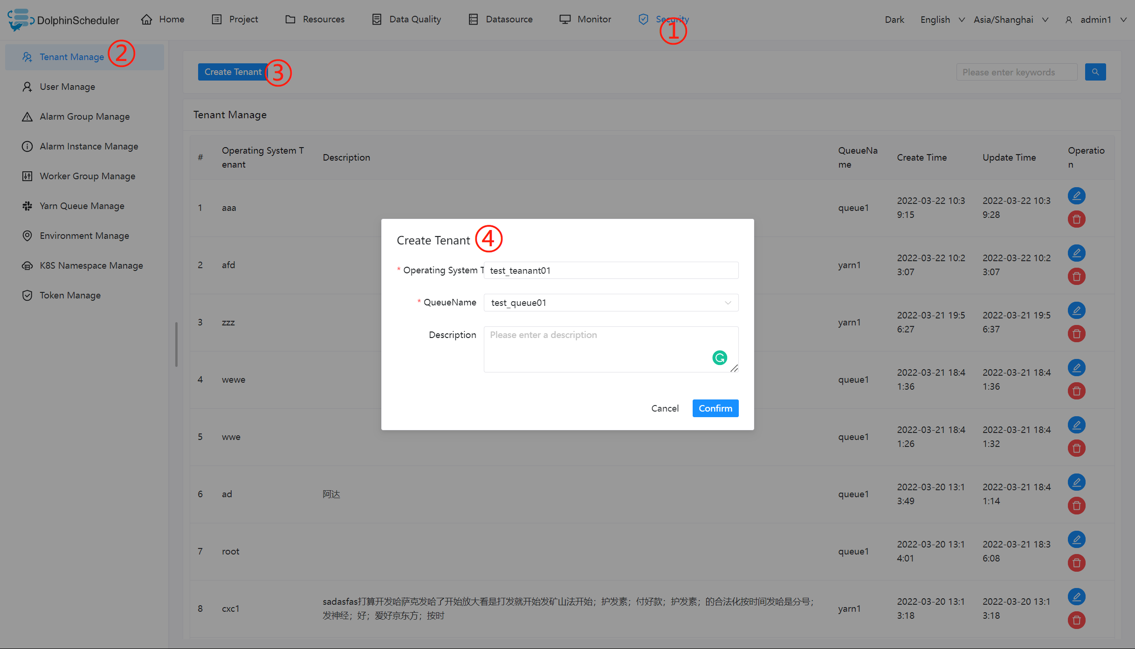The image size is (1135, 649).
Task: Edit tenant aaa using the pencil icon
Action: click(1077, 196)
